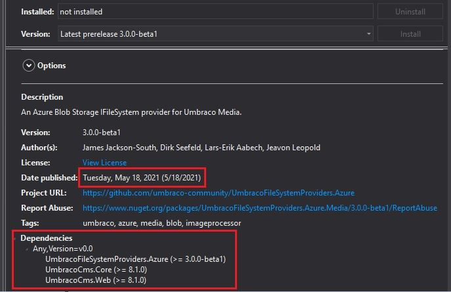Image resolution: width=451 pixels, height=292 pixels.
Task: Open the View License link
Action: pyautogui.click(x=104, y=163)
